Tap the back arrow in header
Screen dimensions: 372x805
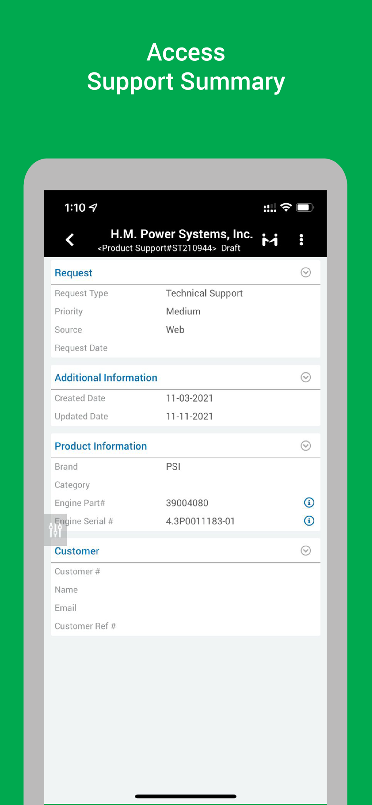(x=70, y=239)
